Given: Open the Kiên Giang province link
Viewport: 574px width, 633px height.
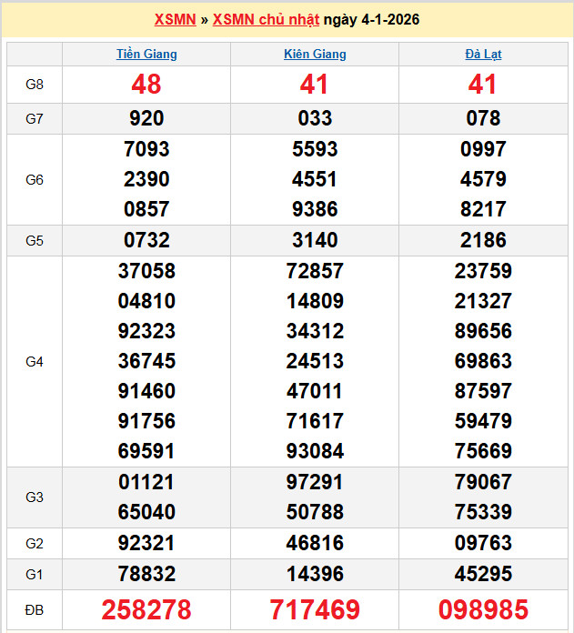Looking at the screenshot, I should [315, 54].
